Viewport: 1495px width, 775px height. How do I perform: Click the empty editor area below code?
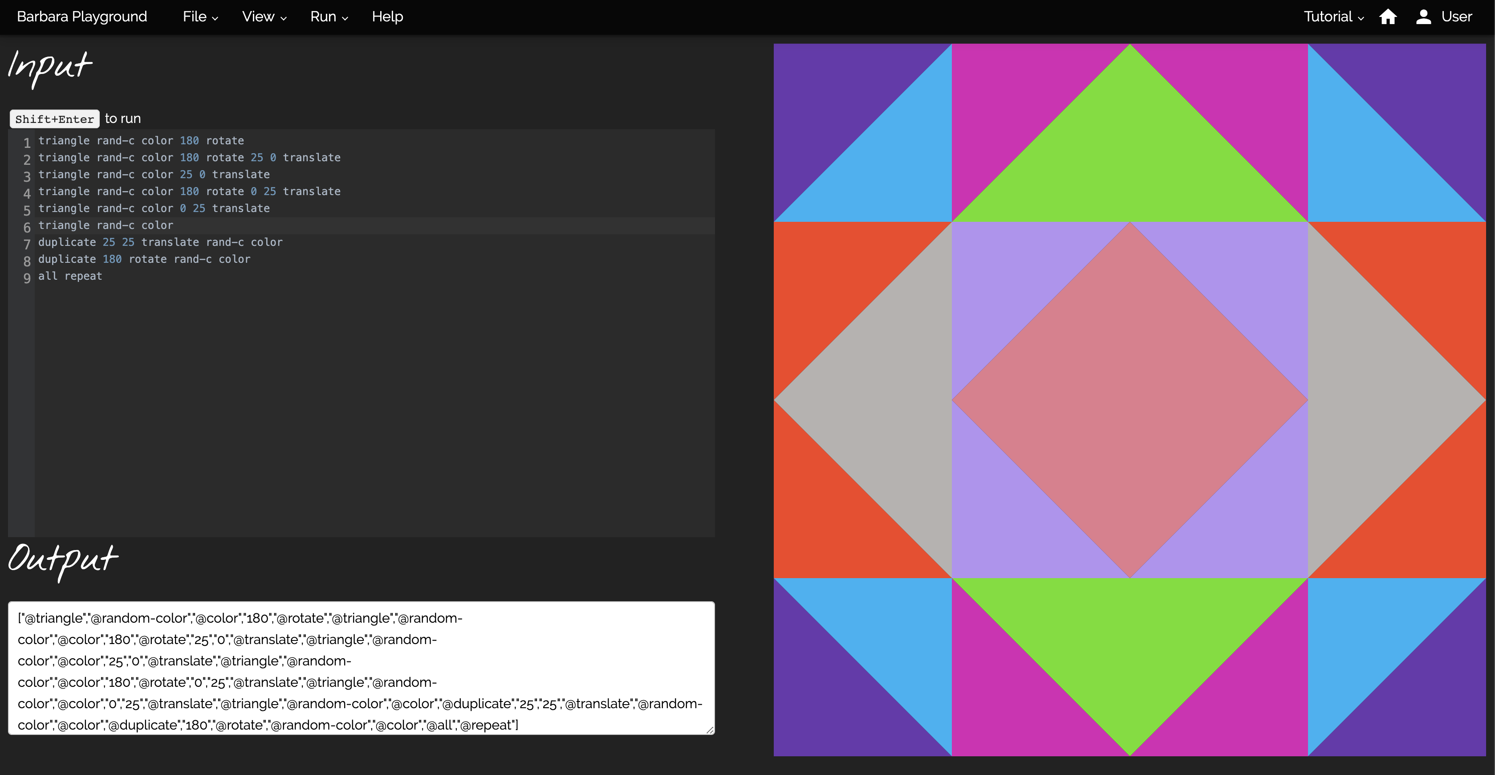371,406
